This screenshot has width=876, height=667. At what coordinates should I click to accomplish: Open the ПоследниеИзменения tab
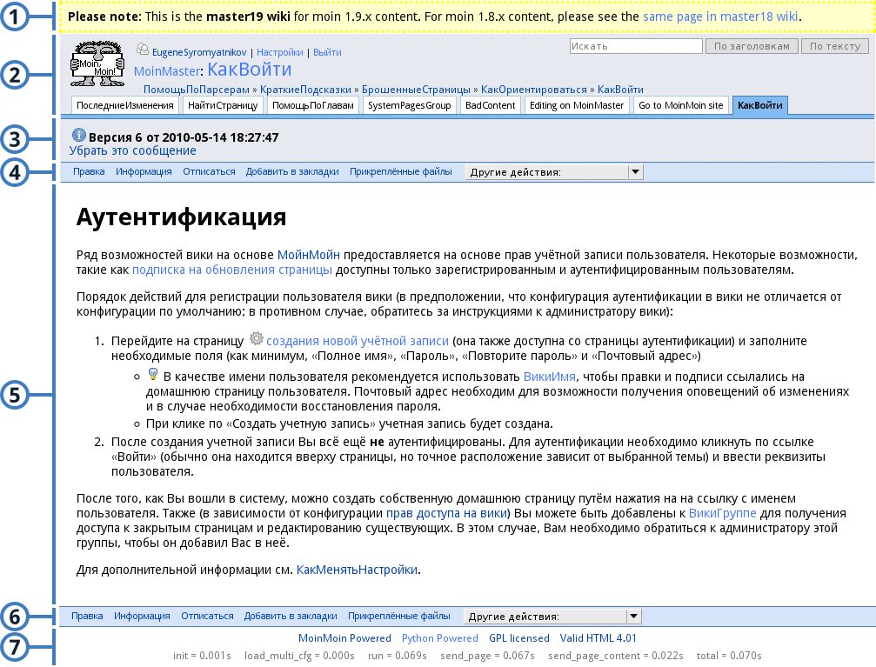pyautogui.click(x=124, y=105)
